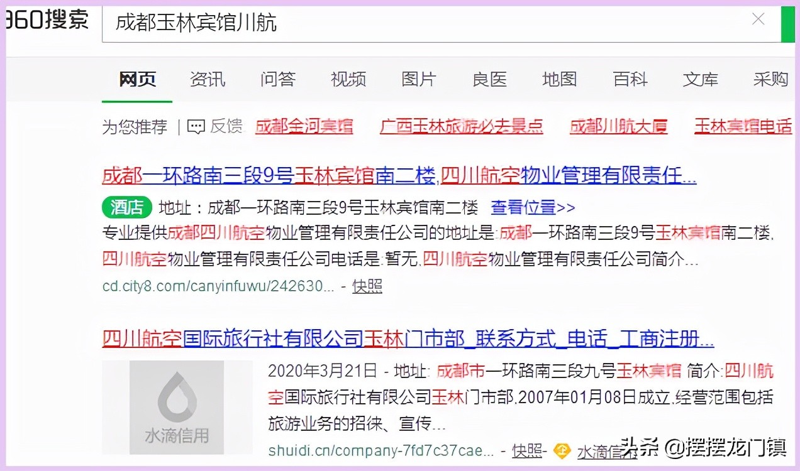Switch to the 视频 video search tab
Viewport: 800px width, 471px height.
click(x=348, y=79)
